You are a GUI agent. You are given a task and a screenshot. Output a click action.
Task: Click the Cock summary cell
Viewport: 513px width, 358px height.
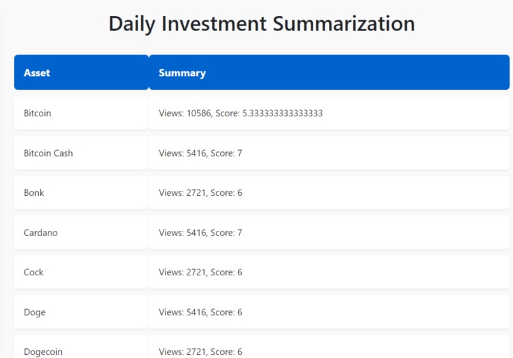point(329,272)
